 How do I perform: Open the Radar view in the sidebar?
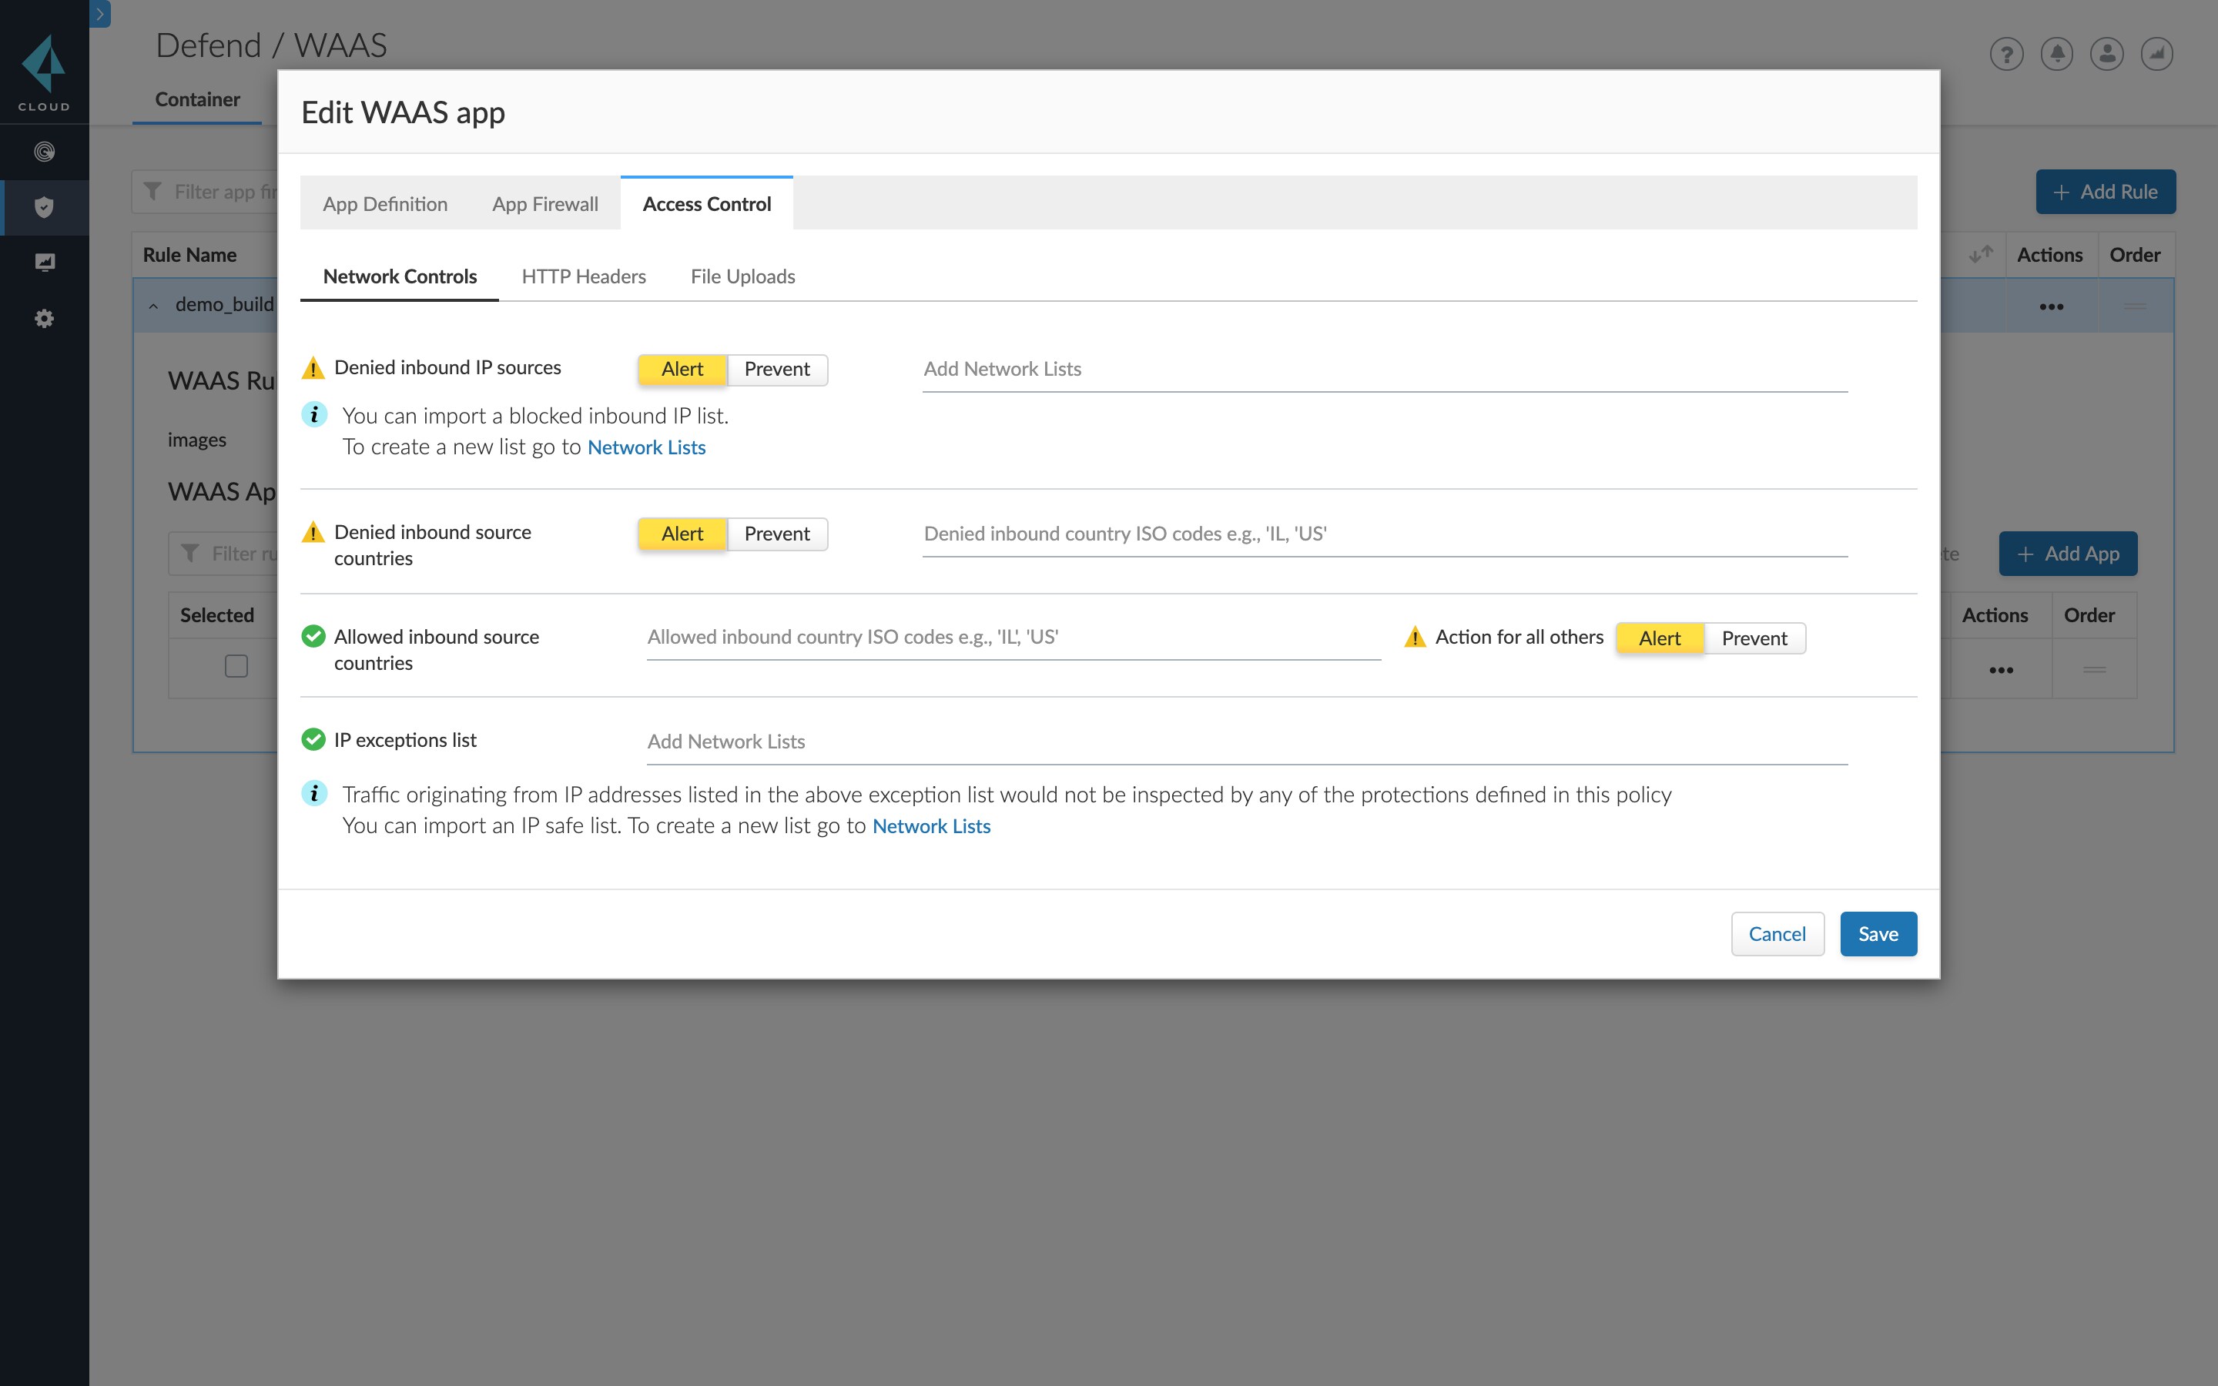tap(44, 151)
